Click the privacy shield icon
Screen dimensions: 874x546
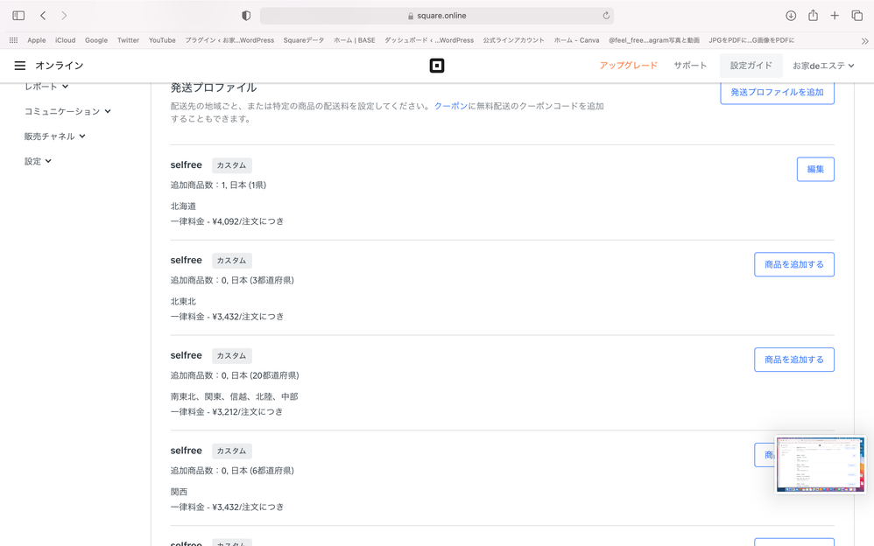[246, 16]
